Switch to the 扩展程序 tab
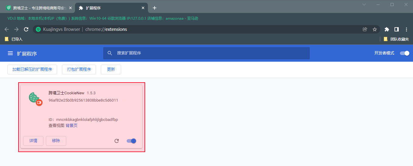 coord(111,8)
